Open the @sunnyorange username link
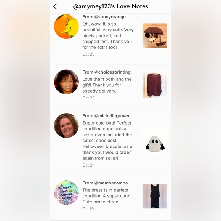The image size is (221, 221). [x=110, y=17]
